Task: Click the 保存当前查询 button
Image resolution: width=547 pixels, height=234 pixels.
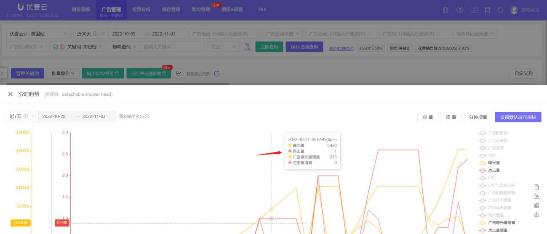Action: [x=304, y=47]
